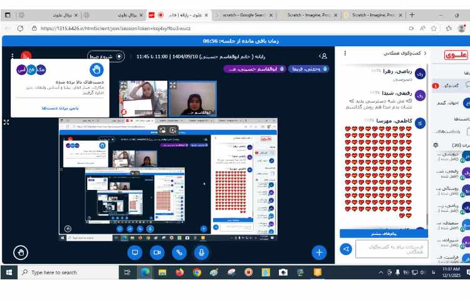Select the Scratch - Google Search browser tab
Viewport: 470px width, 300px height.
pos(241,14)
